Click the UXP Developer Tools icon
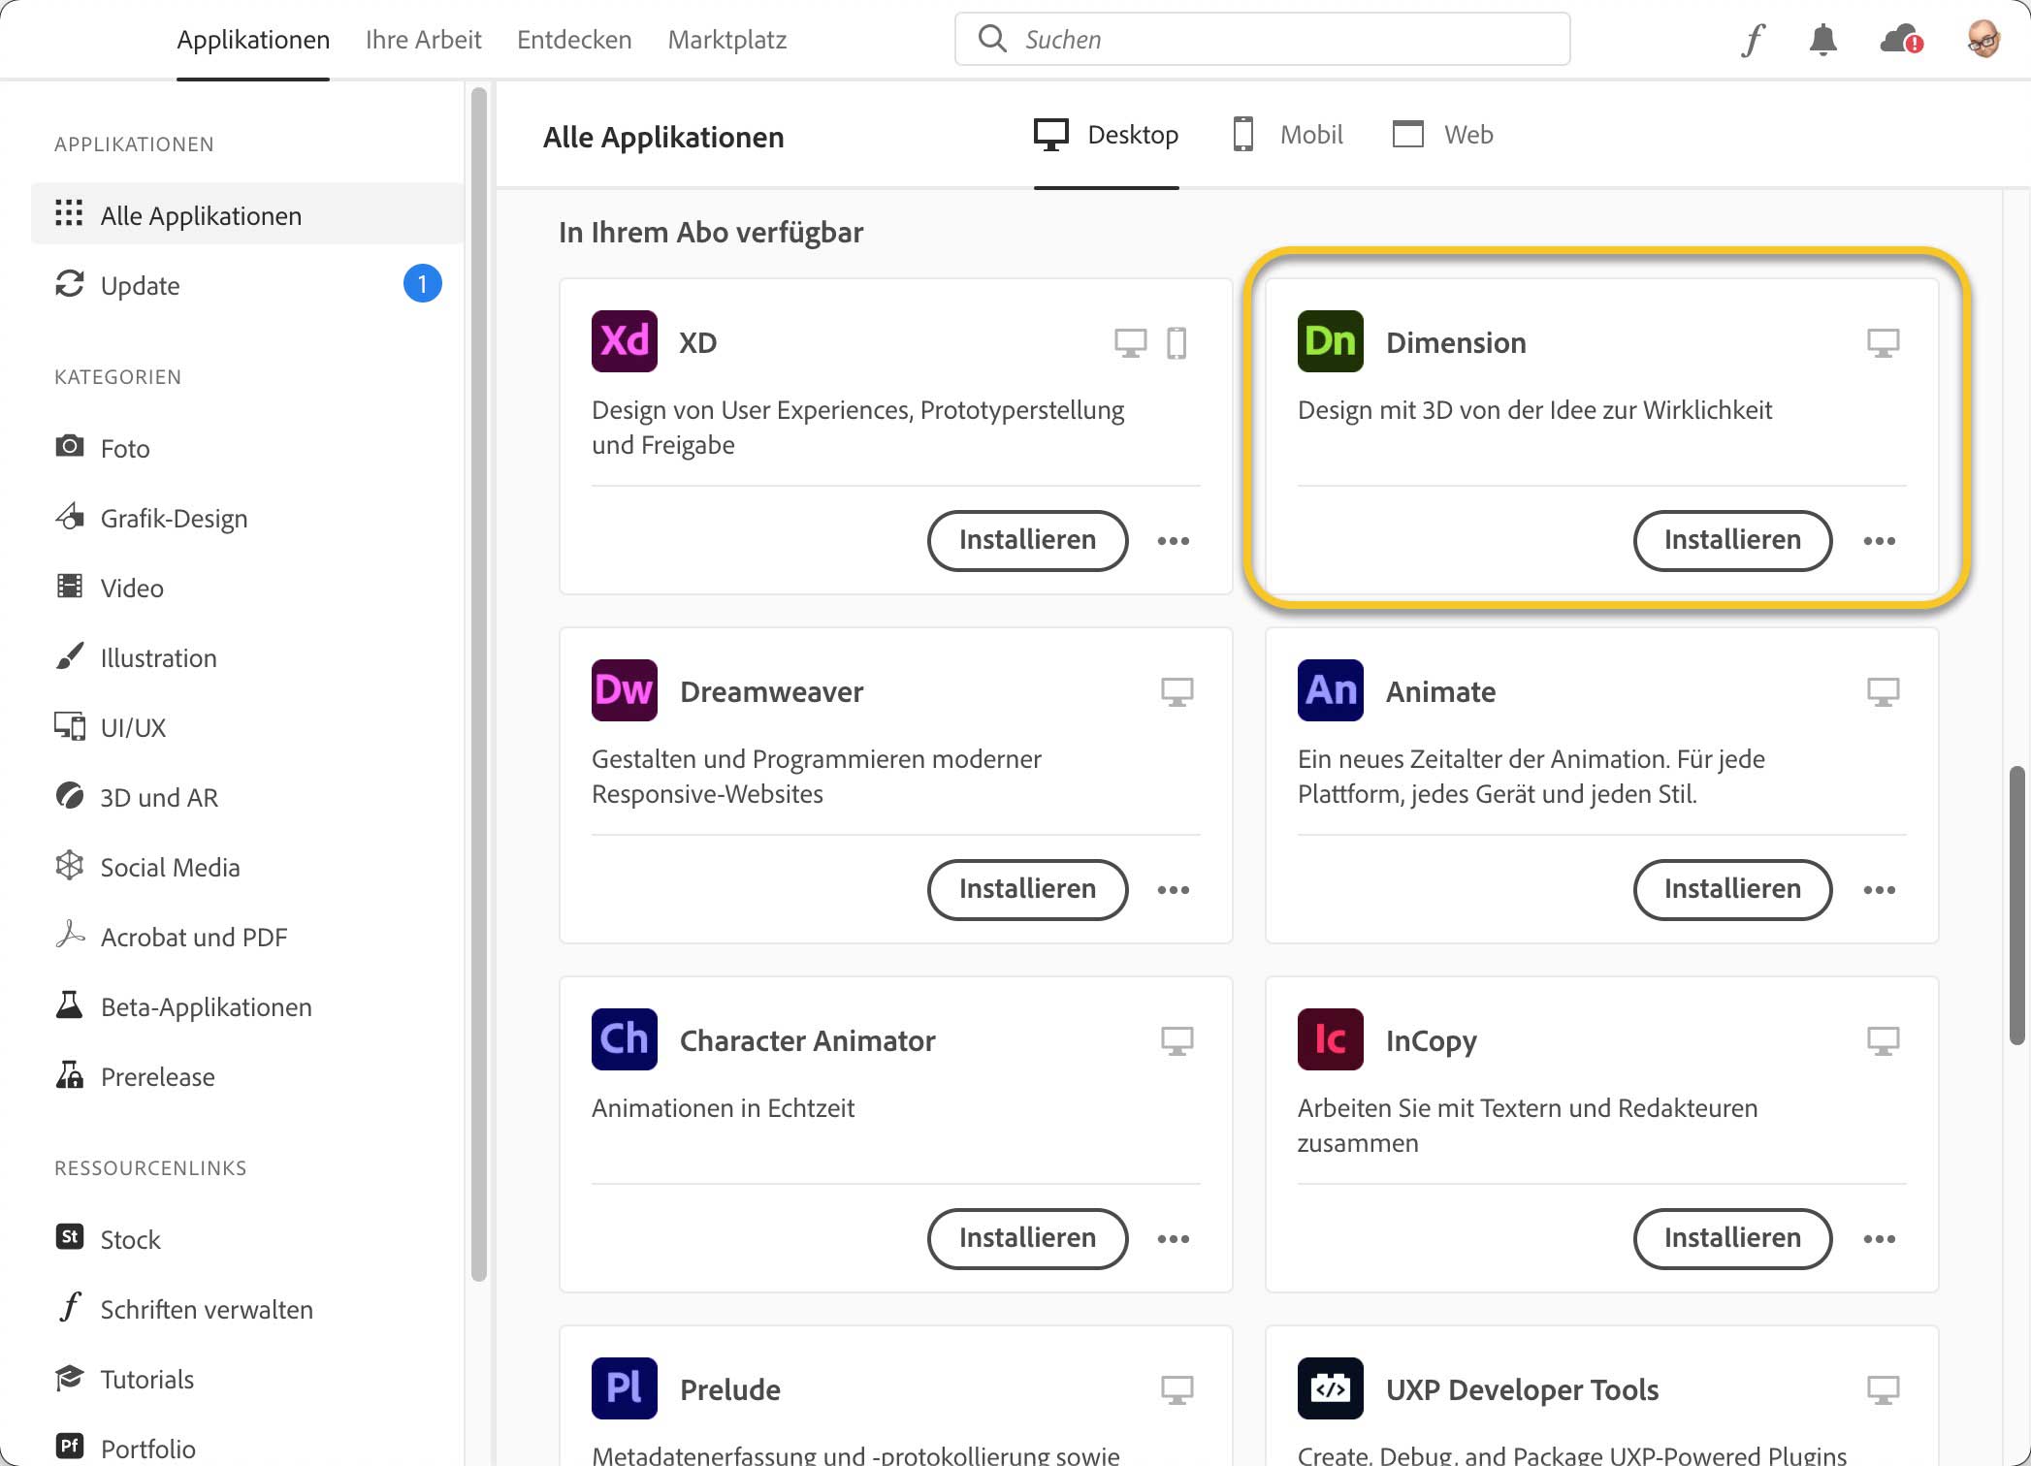This screenshot has width=2031, height=1466. (x=1330, y=1388)
